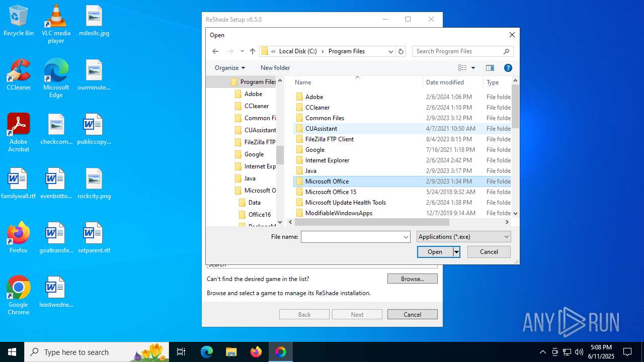Select rockcity.png on the desktop

[94, 184]
